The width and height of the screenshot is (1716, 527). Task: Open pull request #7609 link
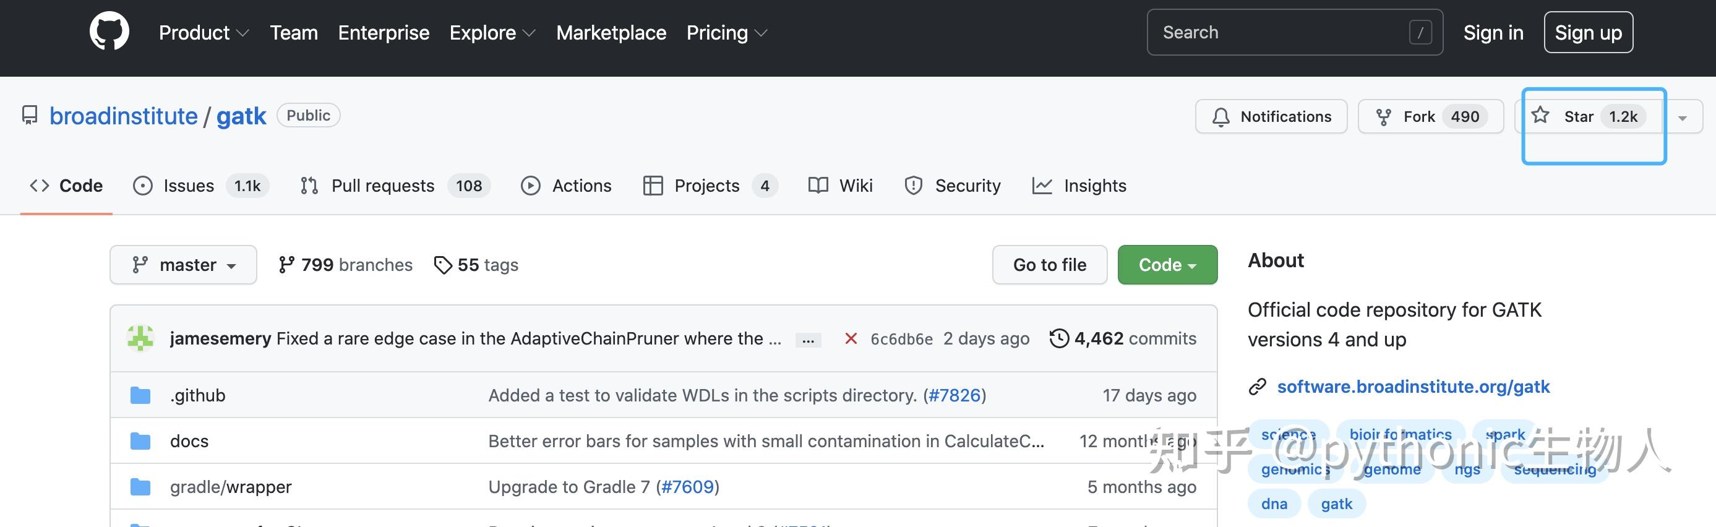coord(687,487)
